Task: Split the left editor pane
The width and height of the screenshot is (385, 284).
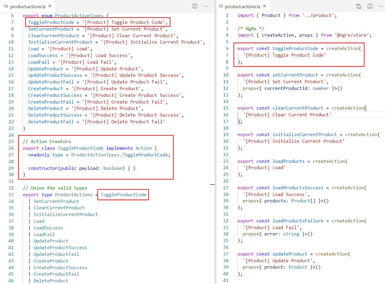Action: click(195, 6)
